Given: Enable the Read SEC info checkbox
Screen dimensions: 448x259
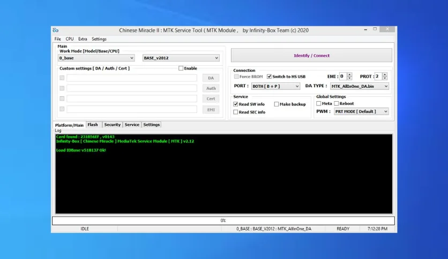Looking at the screenshot, I should pyautogui.click(x=236, y=112).
